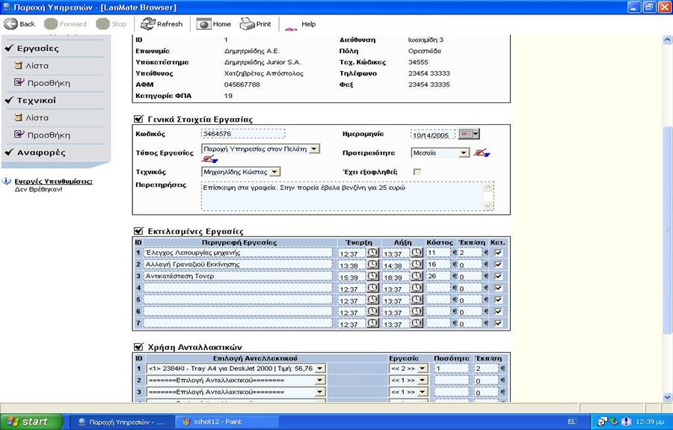Viewport: 673px width, 430px height.
Task: Open end time clock for row 1 (13:37)
Action: click(x=417, y=253)
